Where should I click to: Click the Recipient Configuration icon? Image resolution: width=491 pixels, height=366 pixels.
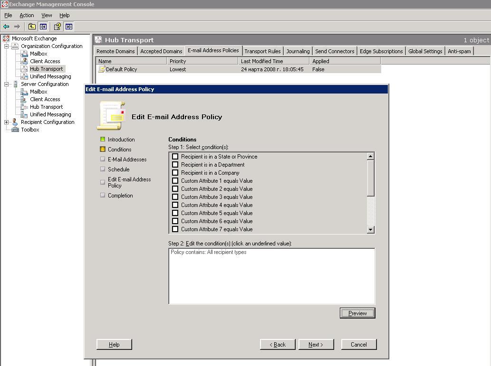pyautogui.click(x=15, y=122)
